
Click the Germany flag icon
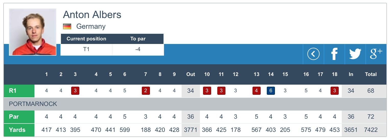point(67,26)
